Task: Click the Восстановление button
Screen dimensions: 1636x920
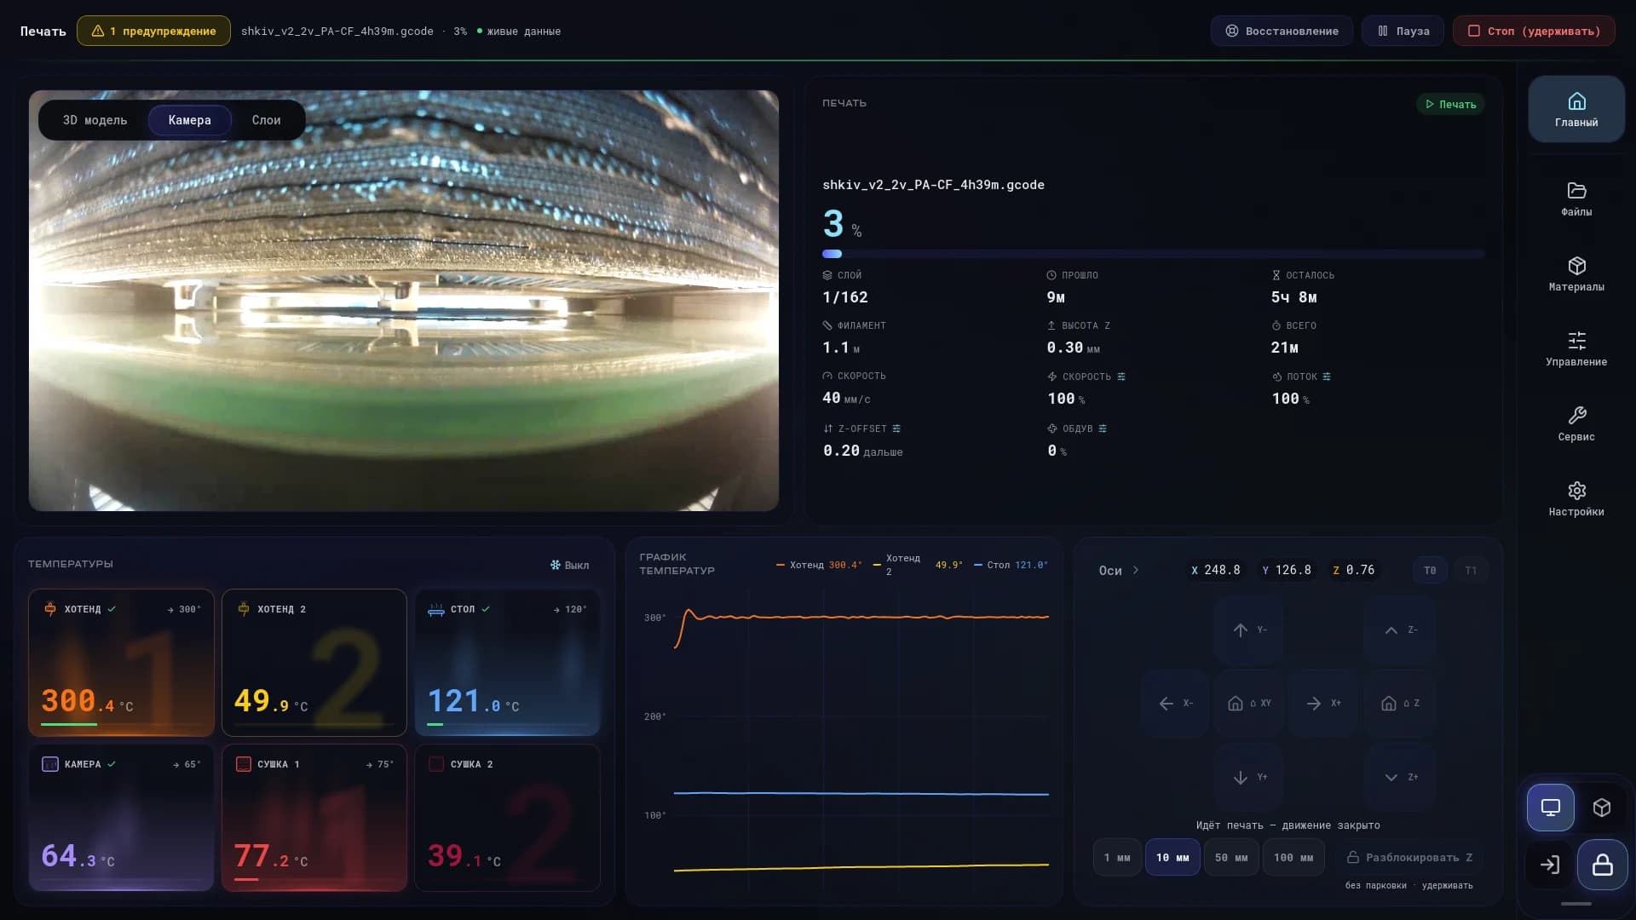Action: (x=1282, y=31)
